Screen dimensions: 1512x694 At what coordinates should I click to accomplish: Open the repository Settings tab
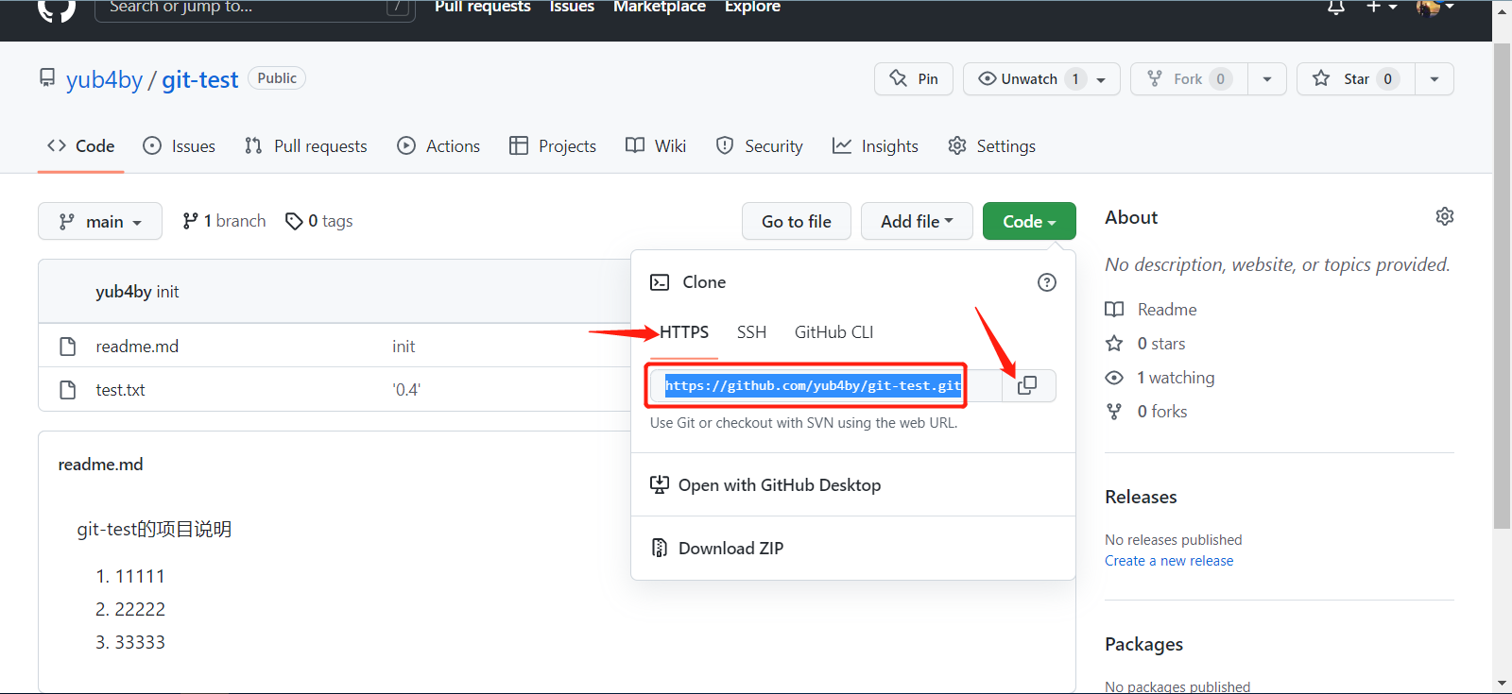992,146
